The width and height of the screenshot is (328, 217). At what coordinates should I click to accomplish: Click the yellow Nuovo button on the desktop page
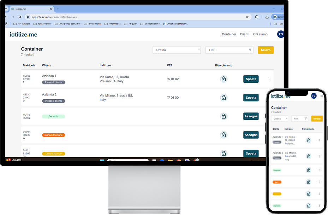(266, 50)
